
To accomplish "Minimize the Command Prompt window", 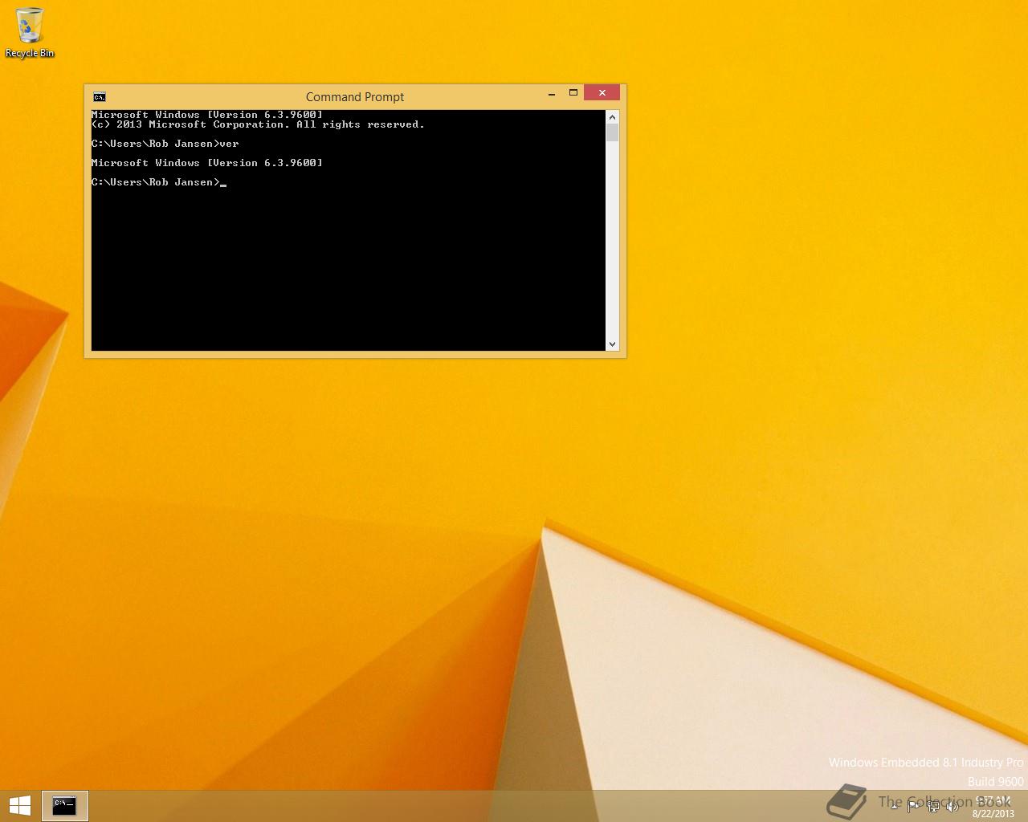I will pyautogui.click(x=552, y=94).
